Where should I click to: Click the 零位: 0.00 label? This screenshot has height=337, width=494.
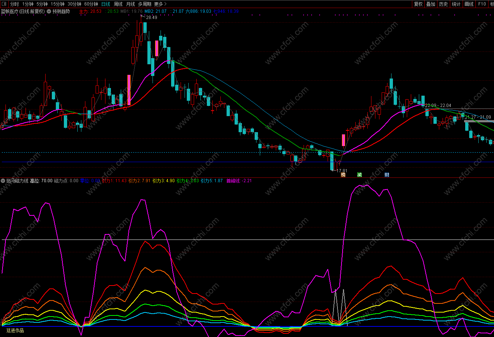coord(90,180)
